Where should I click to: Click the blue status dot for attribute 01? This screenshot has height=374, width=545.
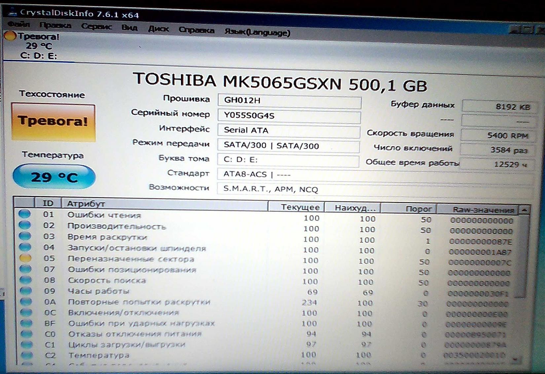24,214
